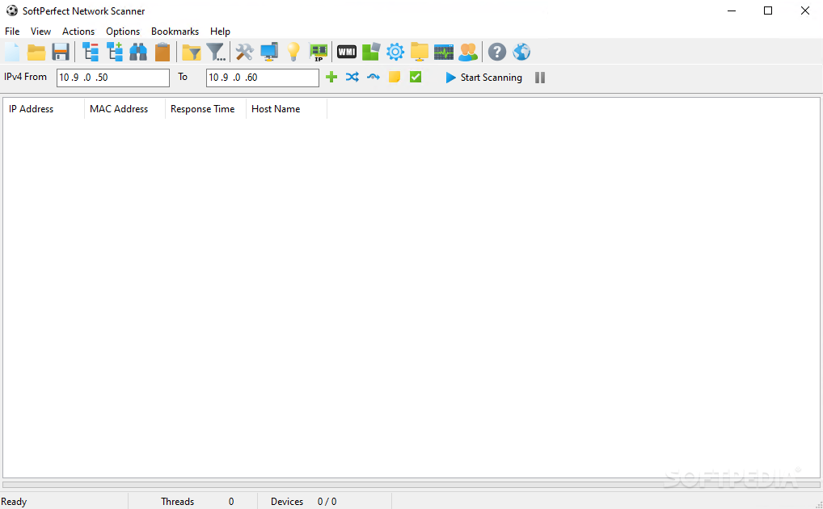Click the To address field
823x509 pixels.
[263, 78]
